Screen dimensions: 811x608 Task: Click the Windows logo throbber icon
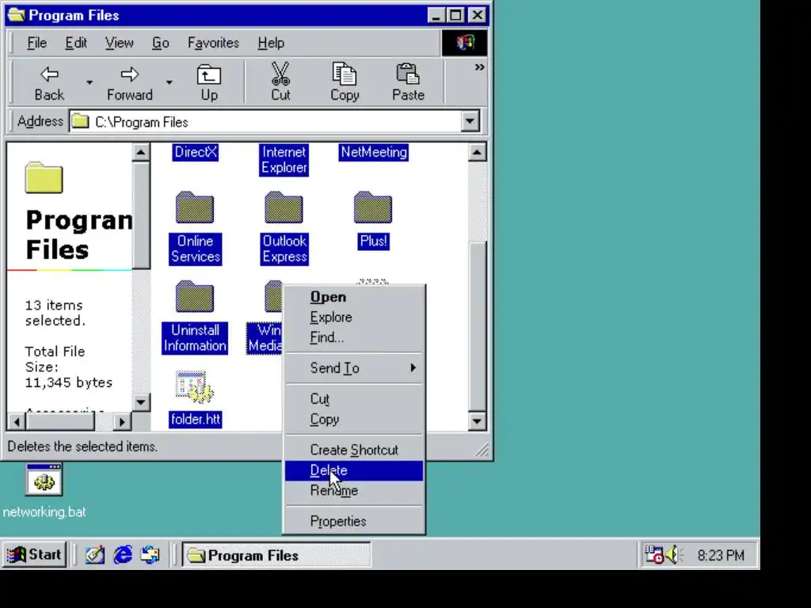click(464, 43)
